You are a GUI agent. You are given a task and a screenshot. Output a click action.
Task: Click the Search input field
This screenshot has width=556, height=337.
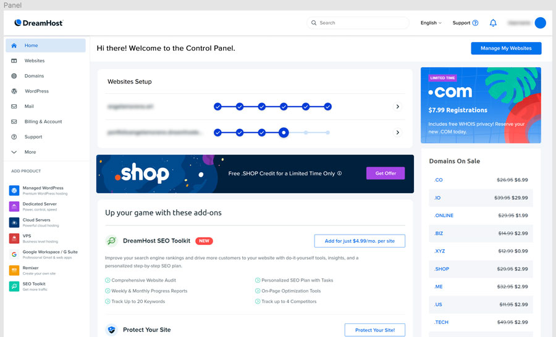358,23
